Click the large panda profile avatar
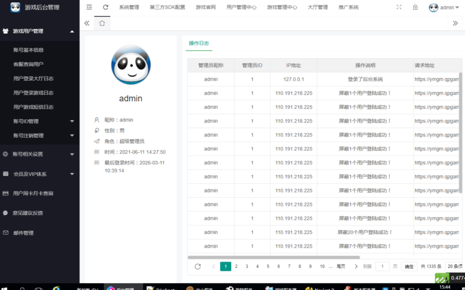 [131, 65]
